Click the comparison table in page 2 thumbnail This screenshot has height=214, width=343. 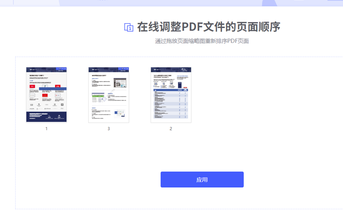171,105
